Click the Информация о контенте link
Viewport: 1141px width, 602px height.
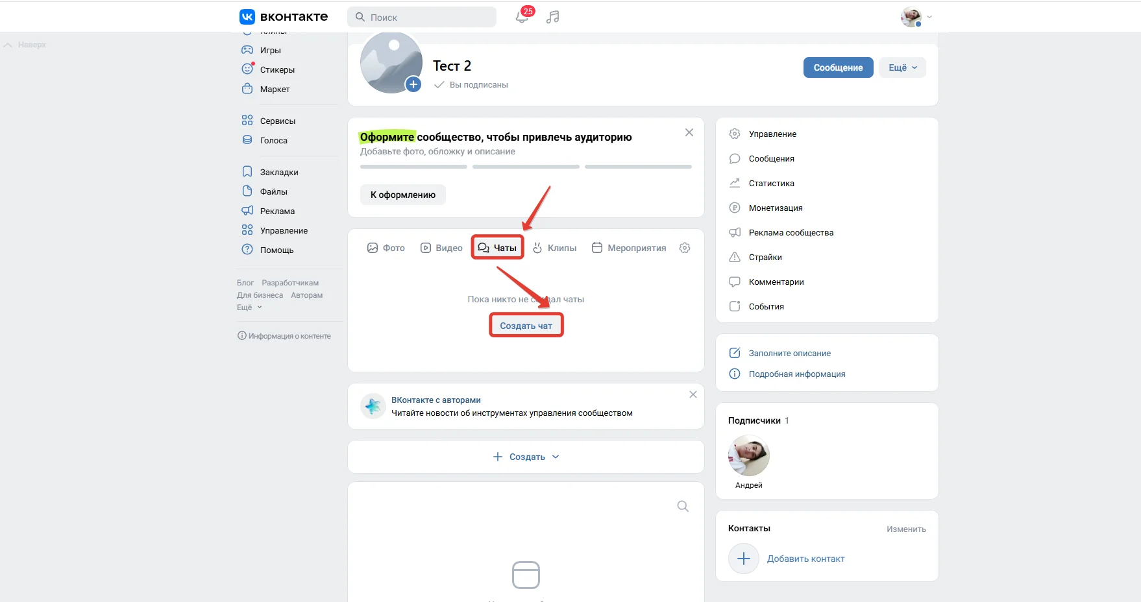284,336
